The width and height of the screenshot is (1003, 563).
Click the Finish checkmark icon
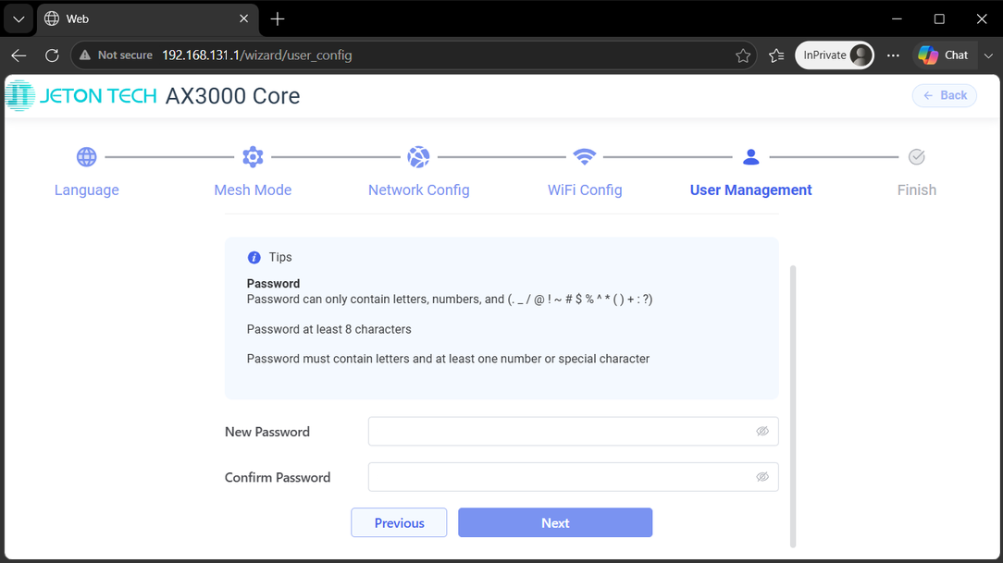[917, 156]
